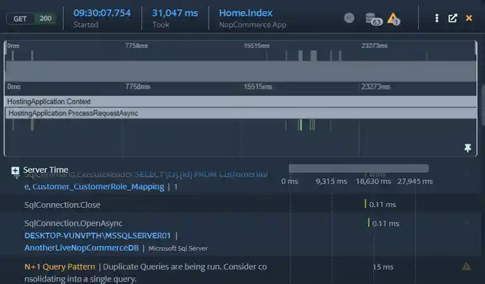Click the Customer_CustomerRole_Mapping table link
The image size is (485, 284).
99,187
